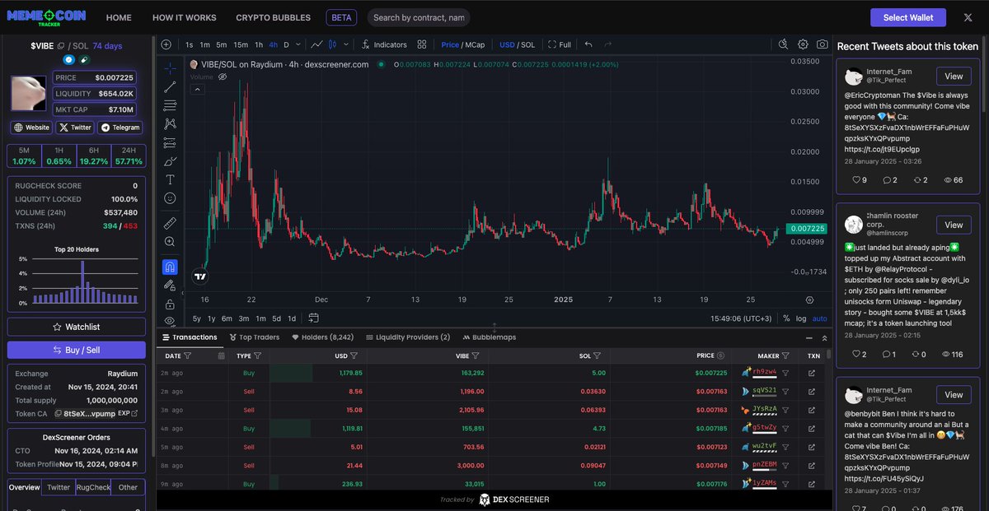Screen dimensions: 989x511
Task: Set chart interval to 15m
Action: click(241, 44)
